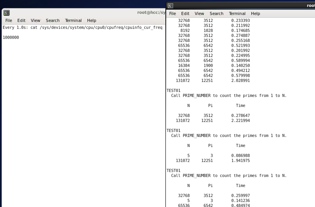The image size is (315, 207).
Task: Click the terminal icon in left window title bar
Action: coord(7,13)
